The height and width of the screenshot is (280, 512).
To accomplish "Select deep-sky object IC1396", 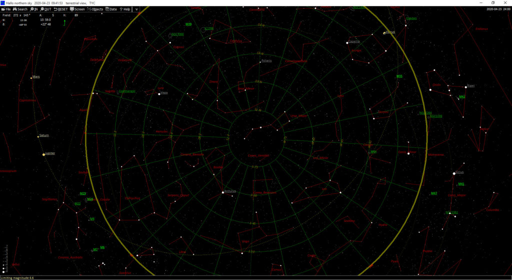I will click(x=208, y=28).
